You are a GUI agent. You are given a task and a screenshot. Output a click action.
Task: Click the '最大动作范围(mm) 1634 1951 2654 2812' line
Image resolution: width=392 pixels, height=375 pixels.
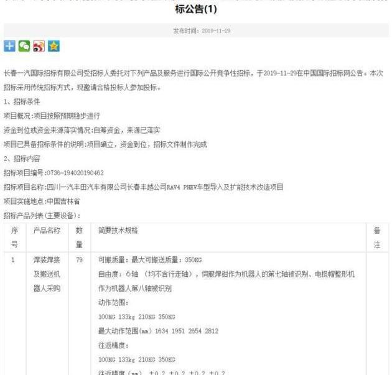point(158,331)
